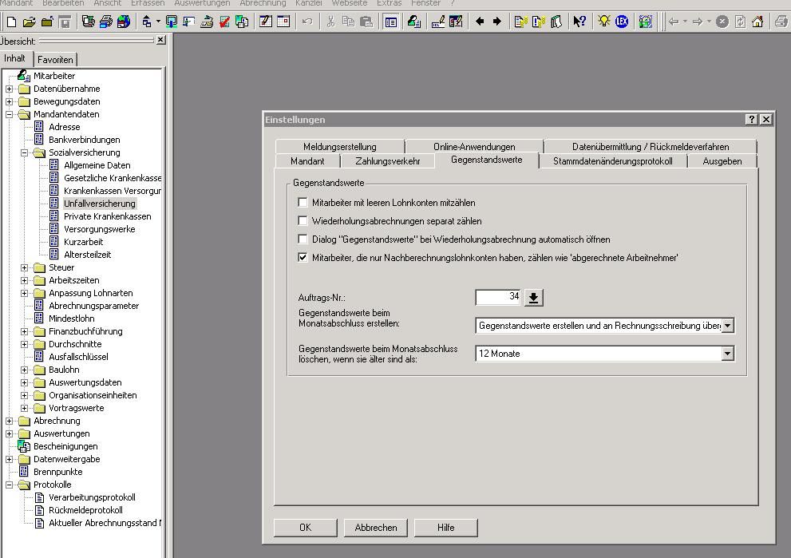Open Datenübermittlung / Rückmeldeverfahren tab
791x558 pixels.
point(651,147)
